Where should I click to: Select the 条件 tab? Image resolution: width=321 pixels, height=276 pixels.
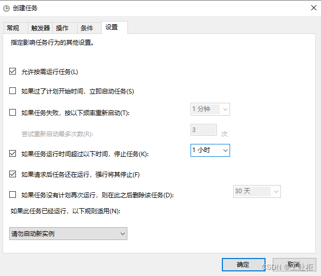click(89, 28)
